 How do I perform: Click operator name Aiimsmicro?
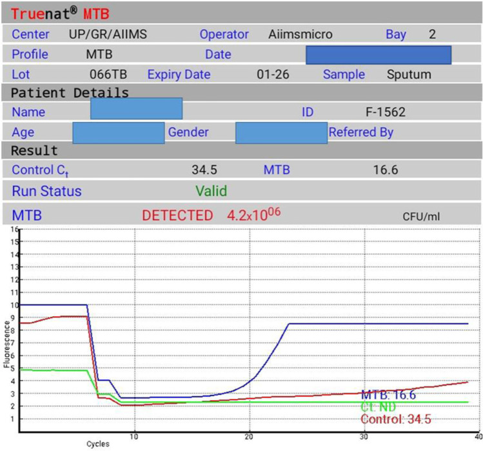point(301,34)
